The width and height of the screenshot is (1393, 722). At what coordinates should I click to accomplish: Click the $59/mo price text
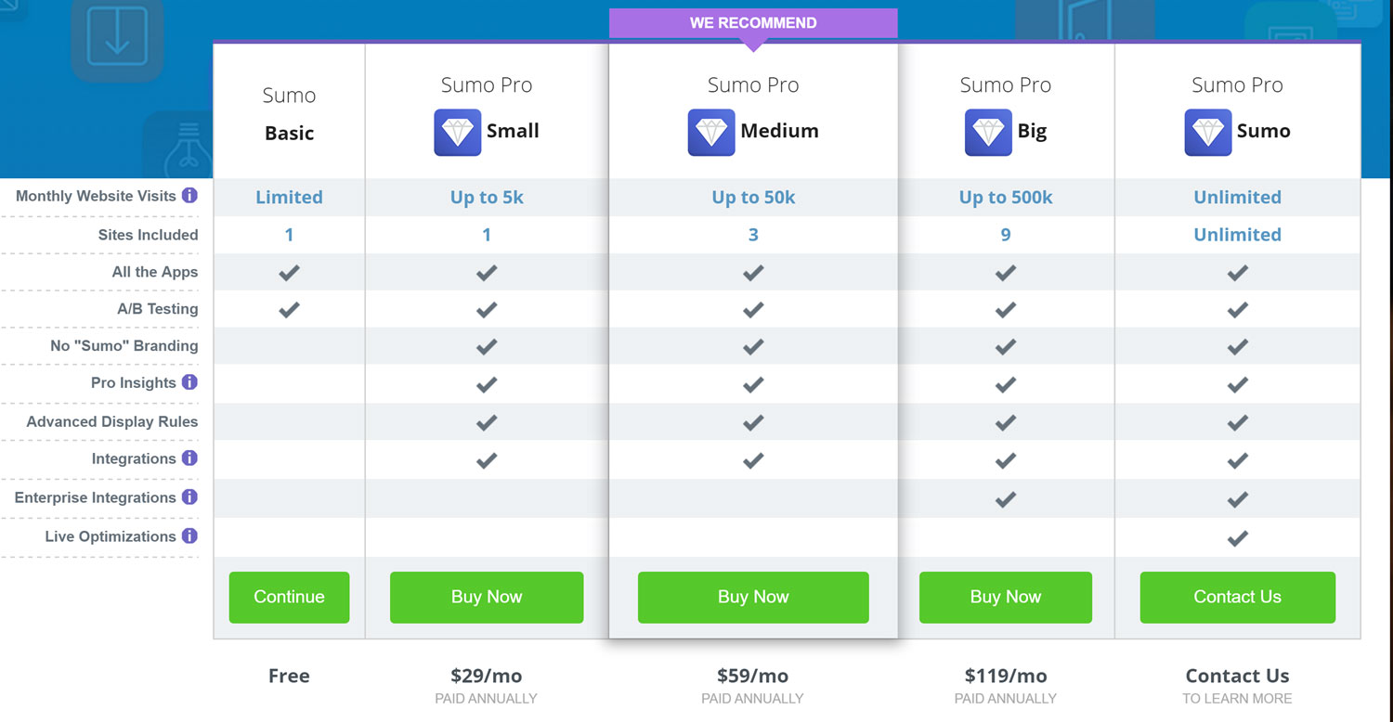tap(753, 676)
